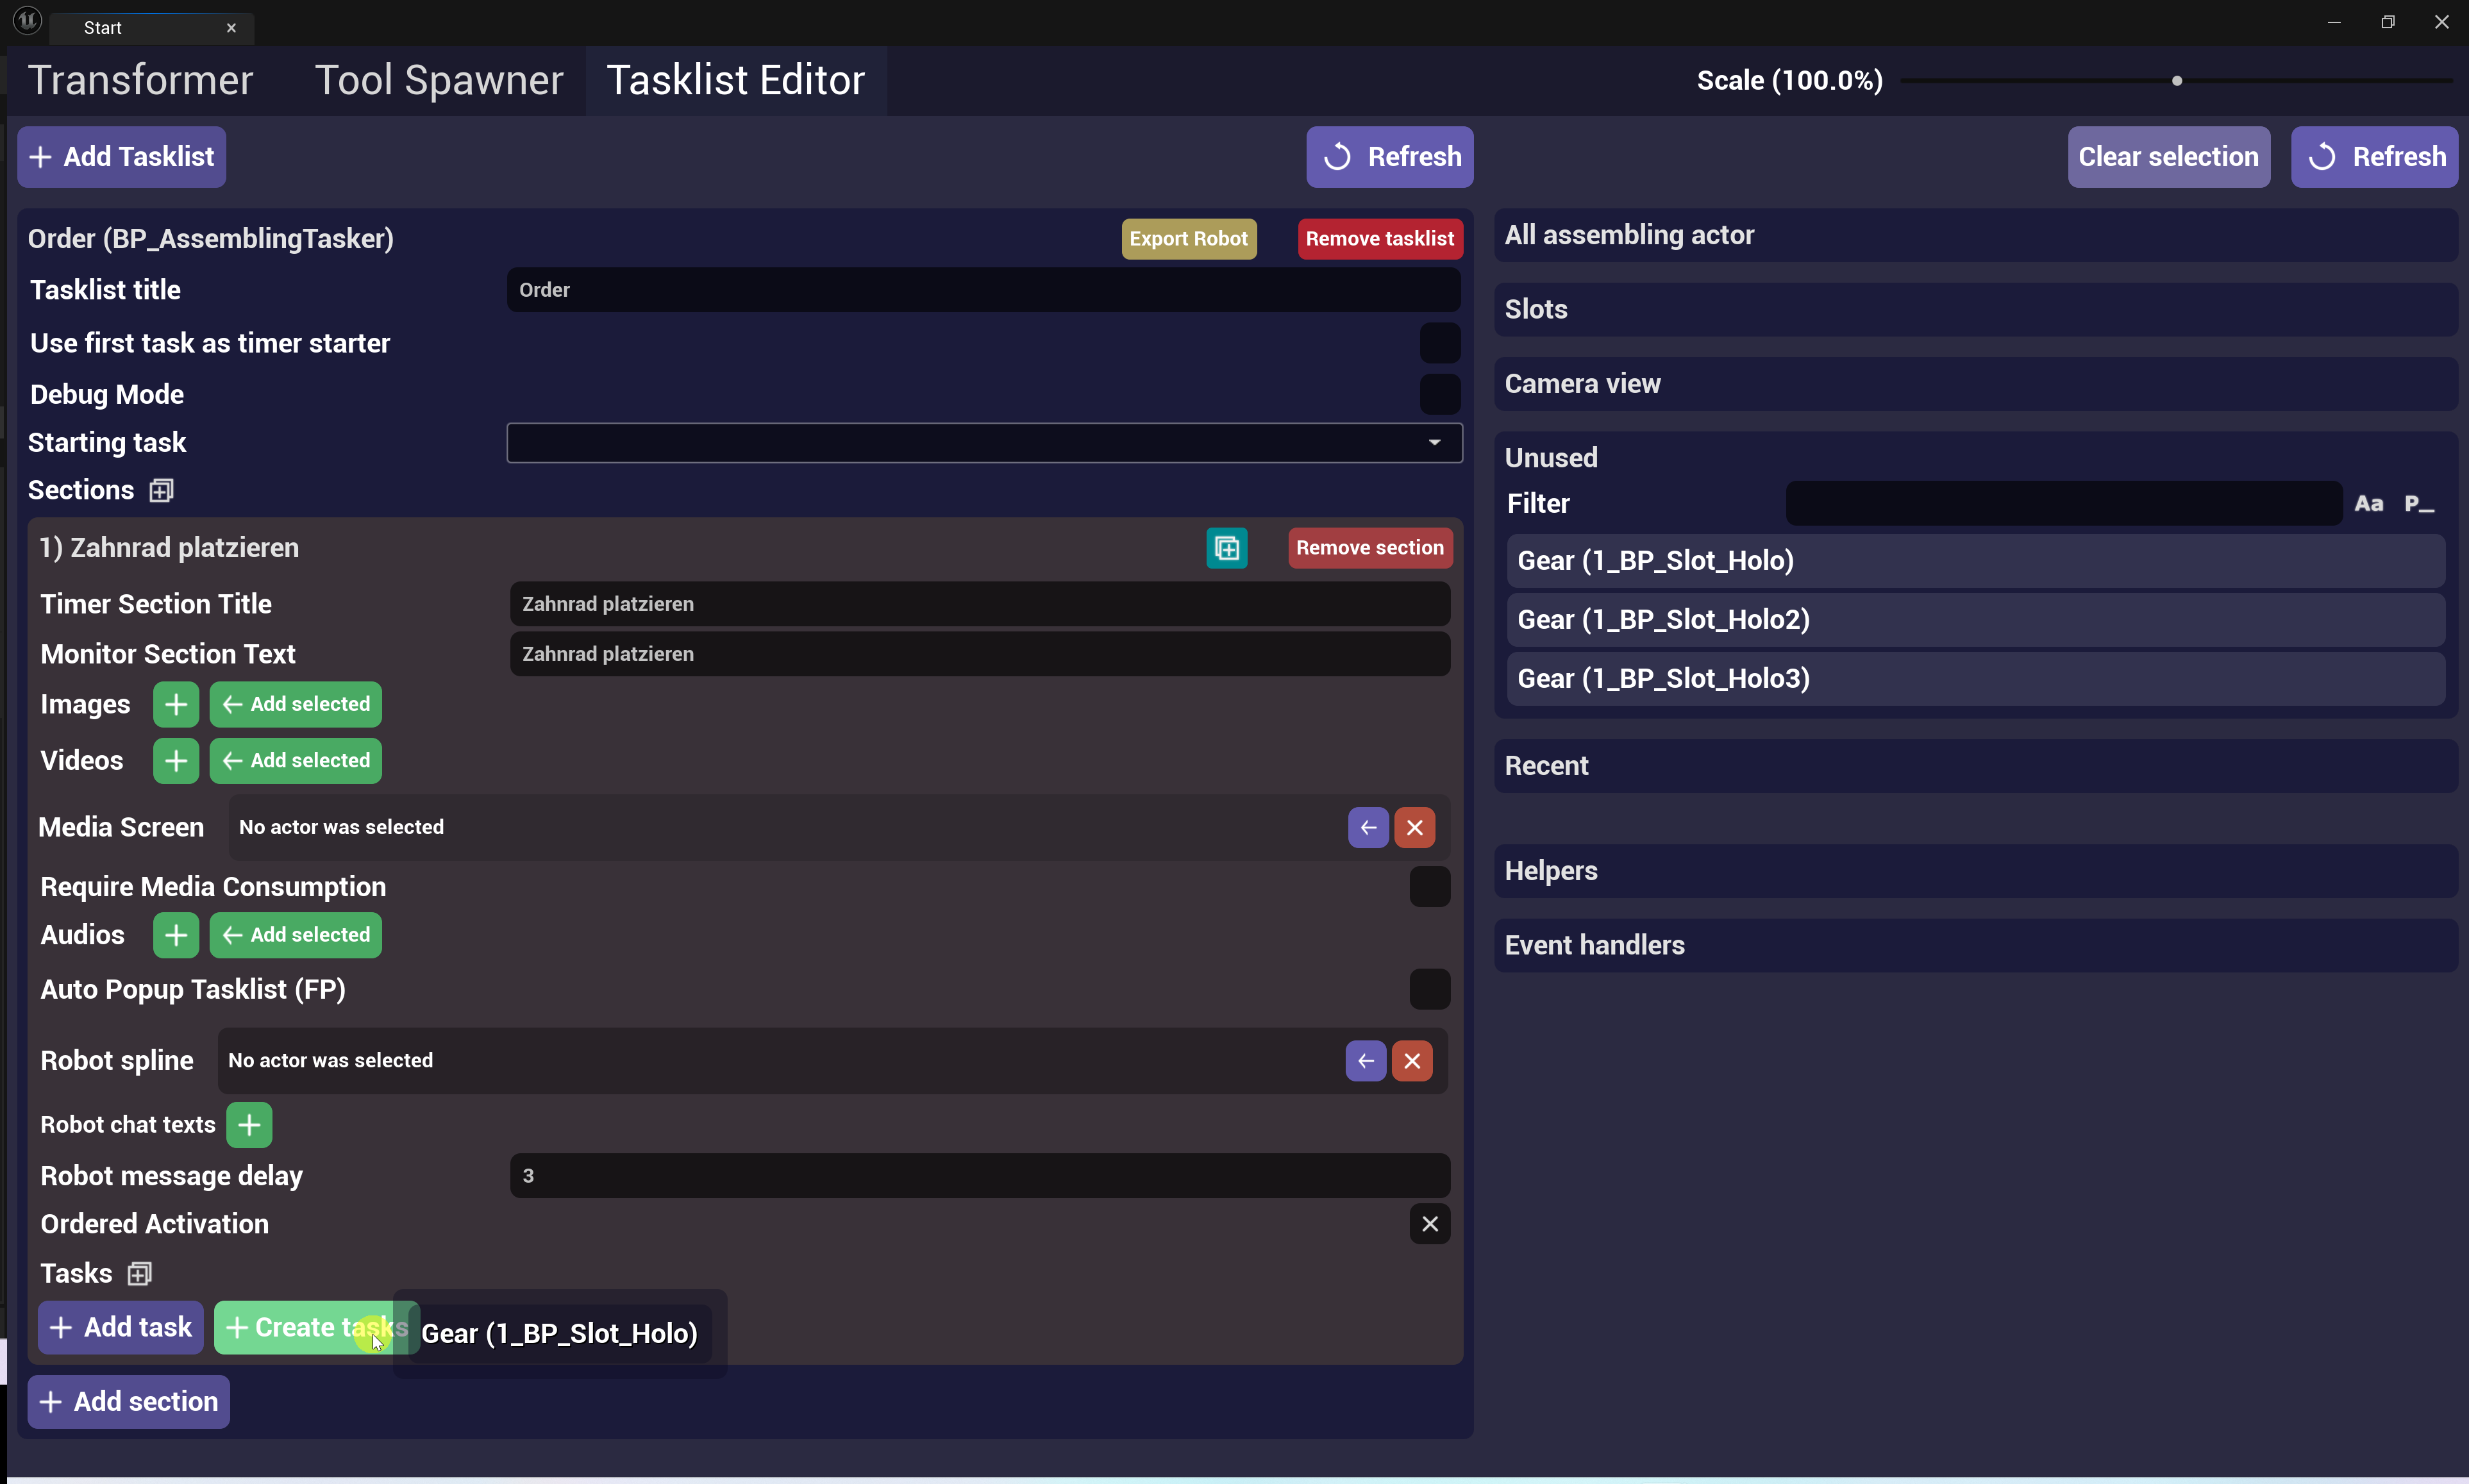Enable Use first task as timer starter
2469x1484 pixels.
1439,343
